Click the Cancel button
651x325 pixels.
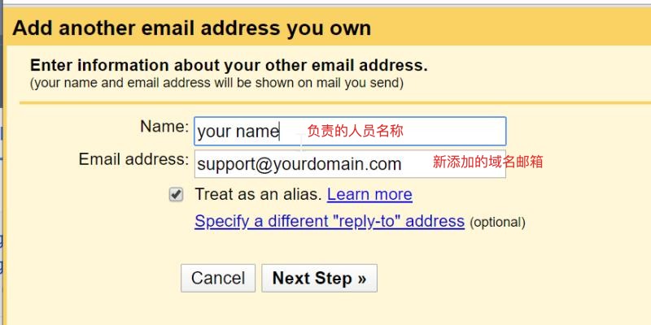click(x=218, y=278)
